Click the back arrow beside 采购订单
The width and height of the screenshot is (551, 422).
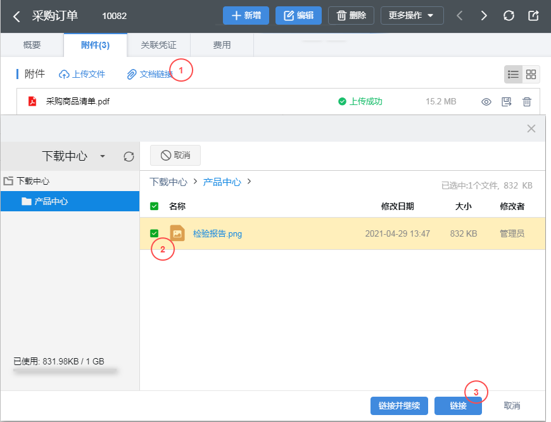coord(16,16)
